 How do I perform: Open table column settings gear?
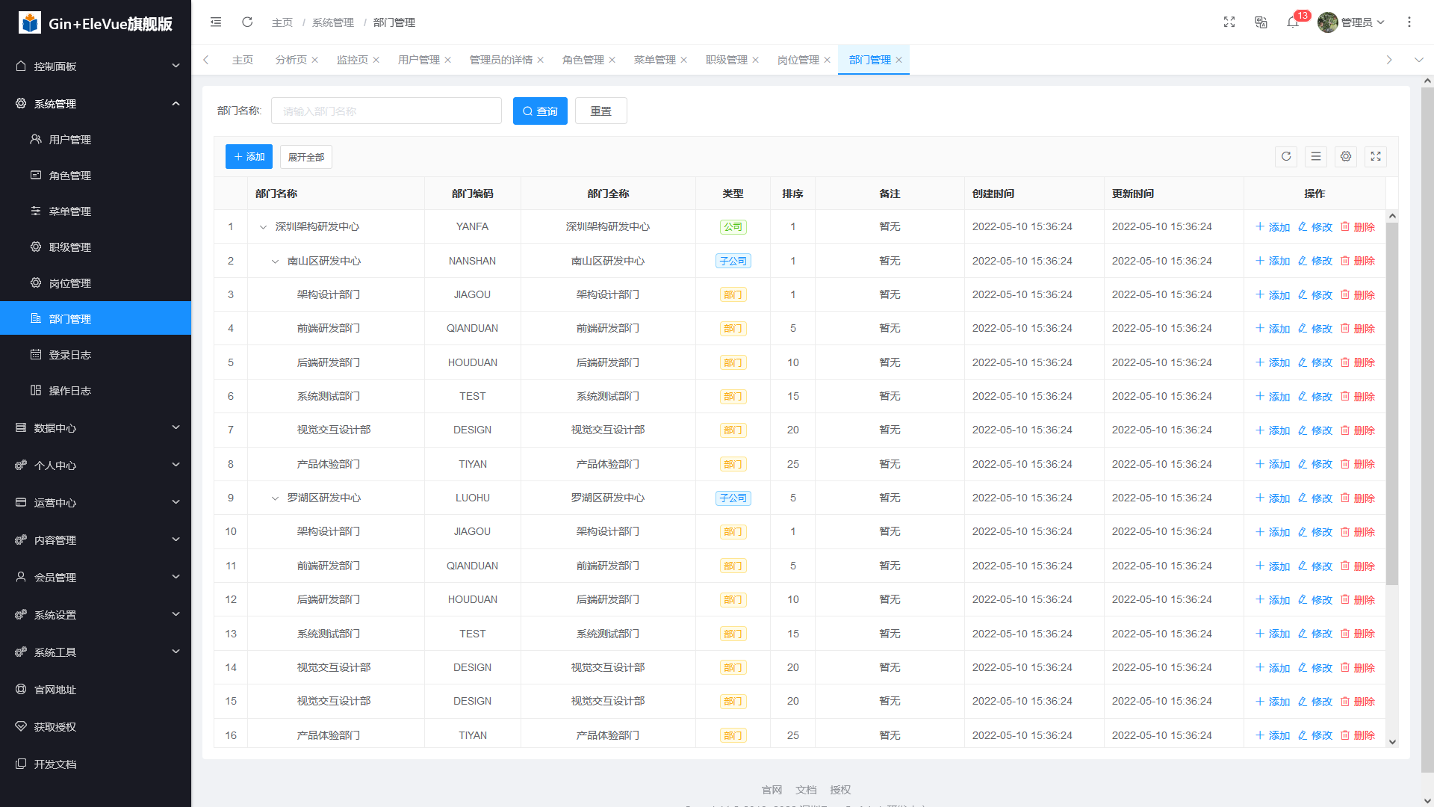point(1346,157)
